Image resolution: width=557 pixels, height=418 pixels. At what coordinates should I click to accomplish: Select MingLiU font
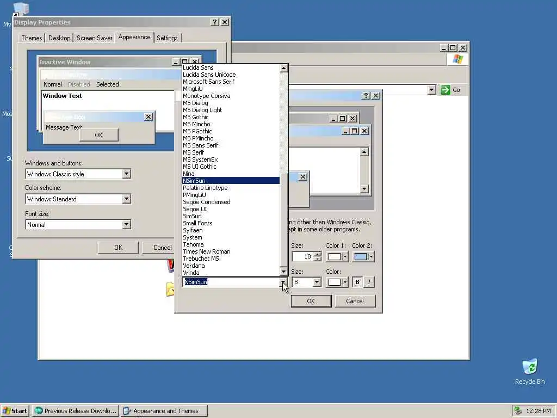[x=231, y=89]
